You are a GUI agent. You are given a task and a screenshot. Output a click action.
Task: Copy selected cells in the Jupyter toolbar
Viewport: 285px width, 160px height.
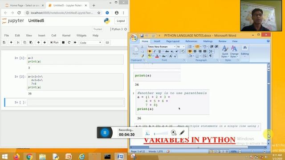point(24,43)
